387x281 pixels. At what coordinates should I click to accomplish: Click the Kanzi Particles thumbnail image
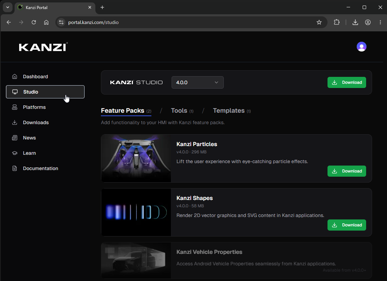pyautogui.click(x=136, y=158)
